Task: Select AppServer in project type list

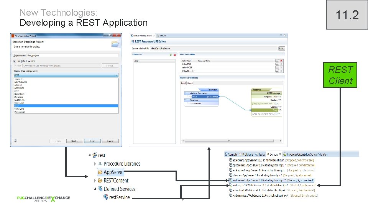Action: tap(66, 88)
